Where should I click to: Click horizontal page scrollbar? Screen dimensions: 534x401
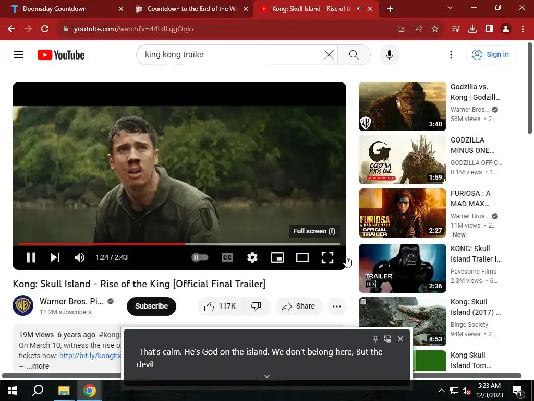coord(262,375)
